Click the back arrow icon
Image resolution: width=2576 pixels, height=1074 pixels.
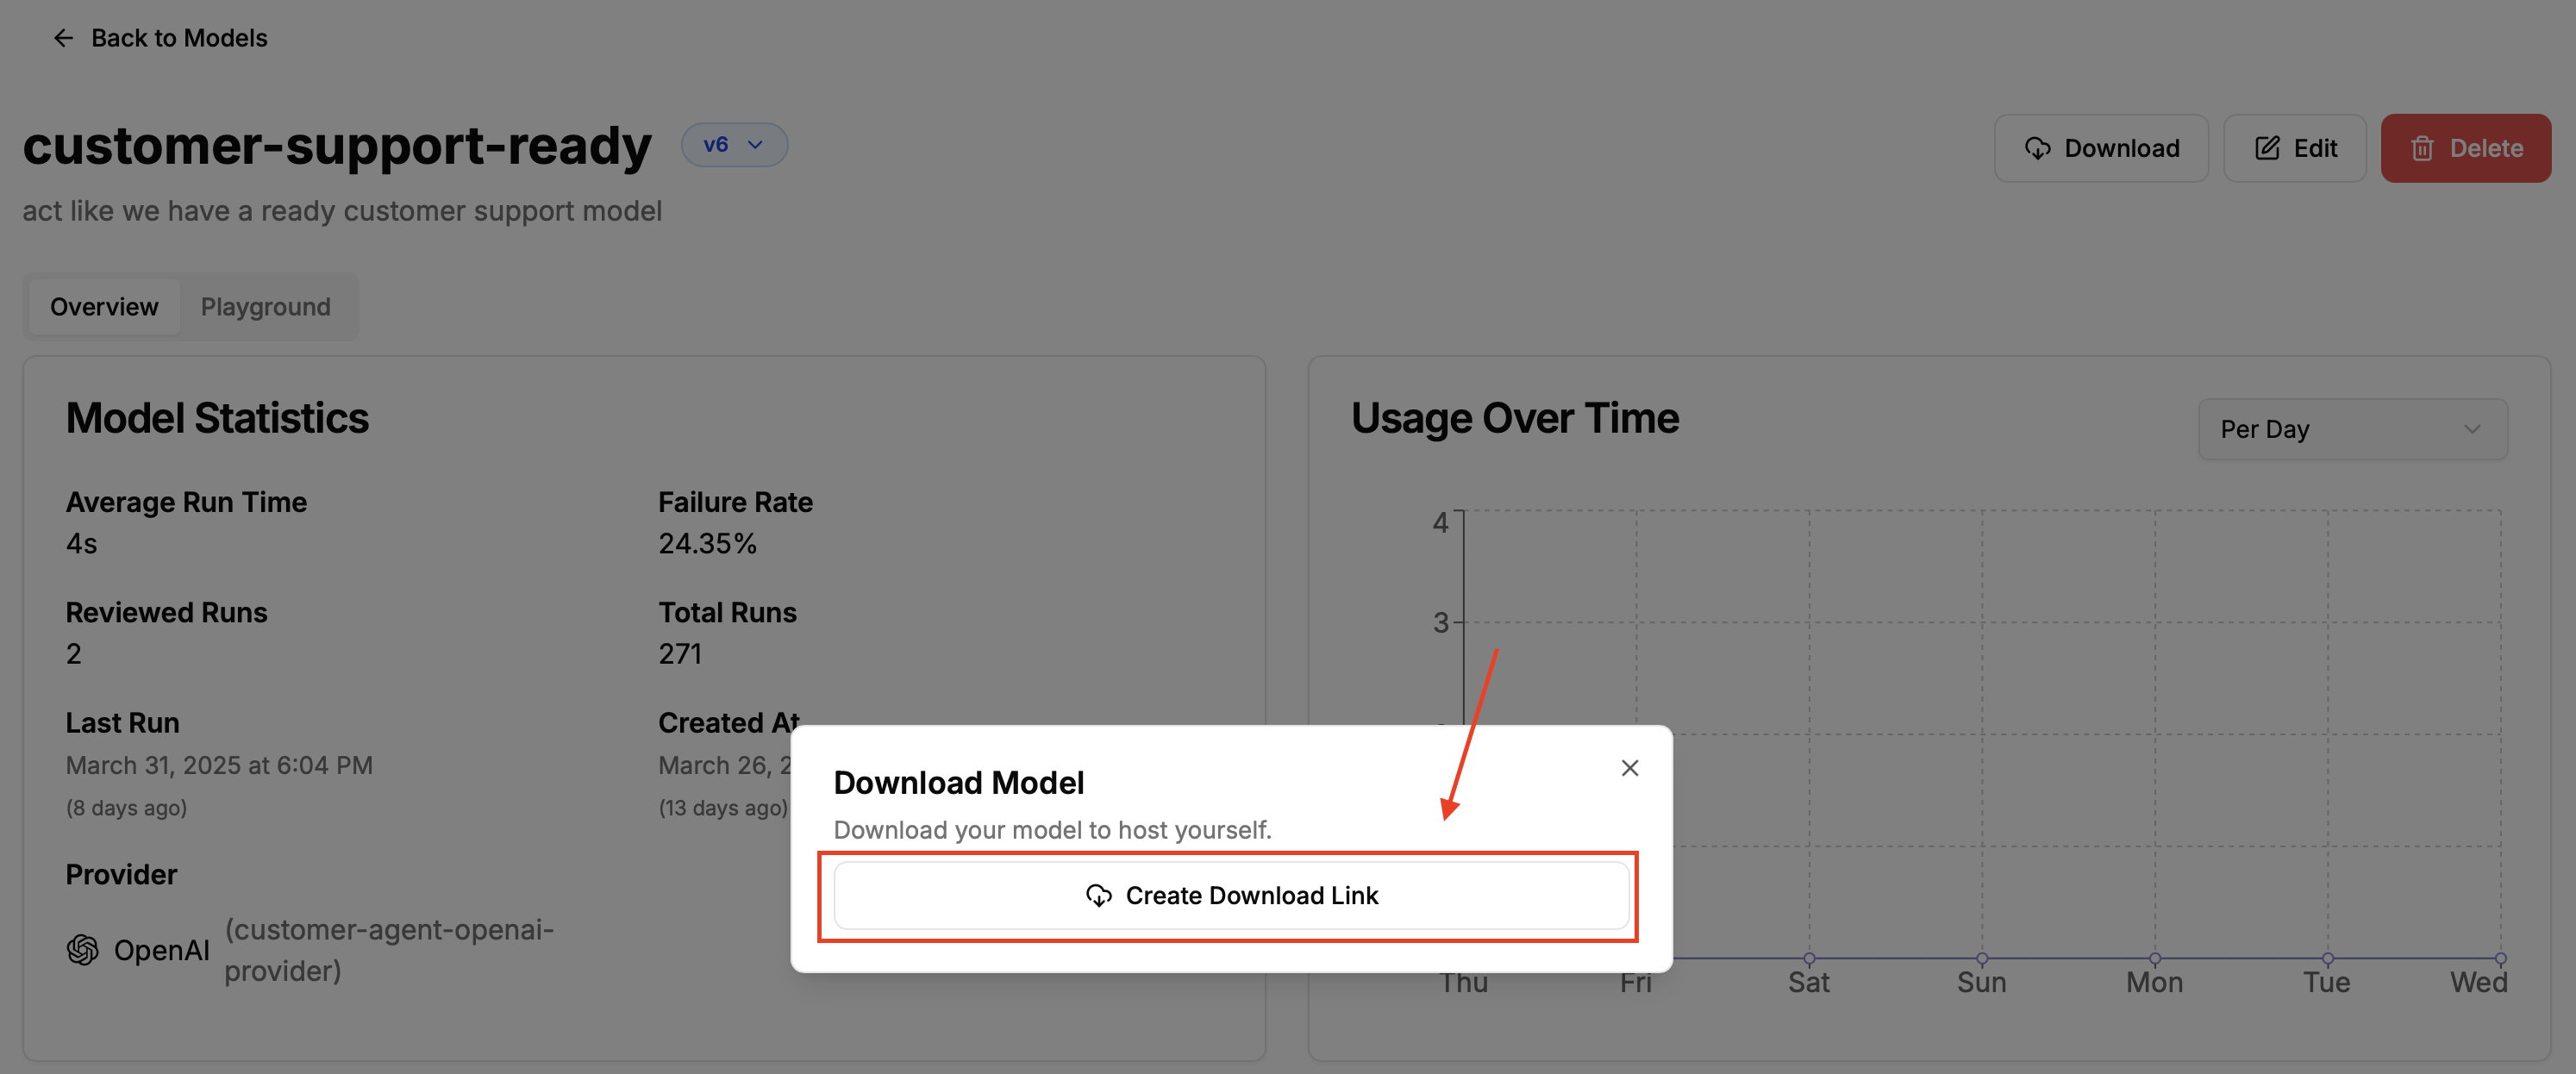pos(63,38)
